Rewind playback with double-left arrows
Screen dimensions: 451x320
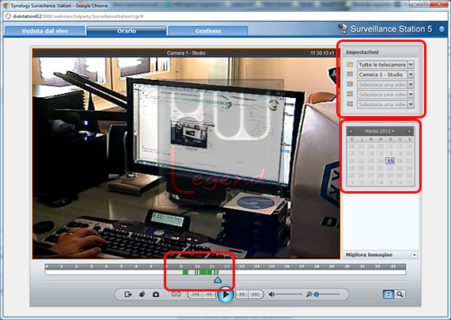tap(209, 295)
